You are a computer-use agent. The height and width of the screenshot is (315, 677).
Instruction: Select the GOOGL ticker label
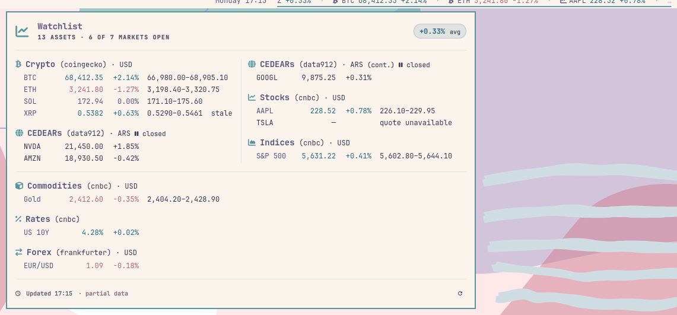[x=267, y=78]
